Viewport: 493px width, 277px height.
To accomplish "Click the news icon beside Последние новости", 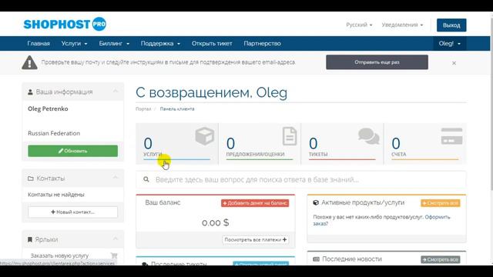I will pyautogui.click(x=317, y=259).
